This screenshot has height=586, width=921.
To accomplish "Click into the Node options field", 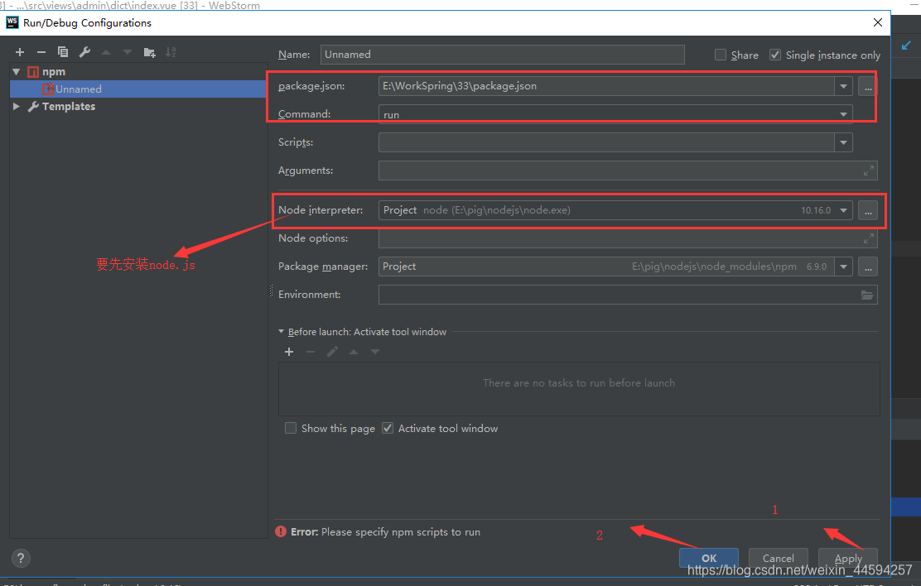I will tap(628, 238).
